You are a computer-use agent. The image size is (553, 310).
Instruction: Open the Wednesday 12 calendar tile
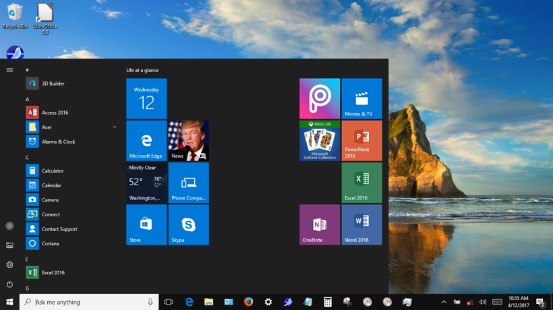pos(146,98)
